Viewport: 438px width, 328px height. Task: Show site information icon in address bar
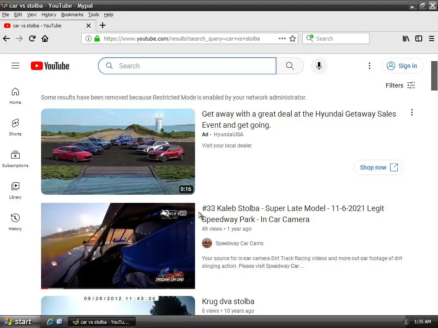[88, 38]
